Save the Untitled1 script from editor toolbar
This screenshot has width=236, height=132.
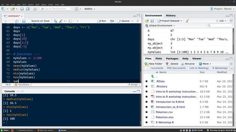pyautogui.click(x=24, y=21)
